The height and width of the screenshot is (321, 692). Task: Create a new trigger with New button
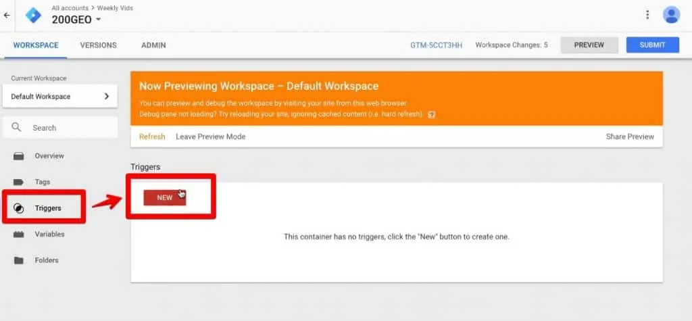[165, 198]
